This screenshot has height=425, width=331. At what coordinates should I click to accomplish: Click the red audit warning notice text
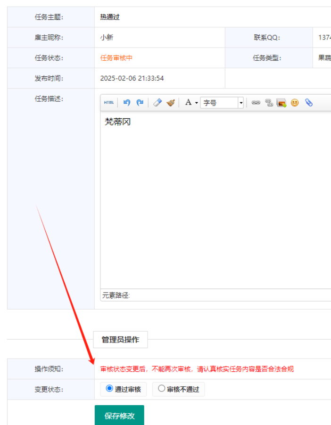tap(197, 369)
